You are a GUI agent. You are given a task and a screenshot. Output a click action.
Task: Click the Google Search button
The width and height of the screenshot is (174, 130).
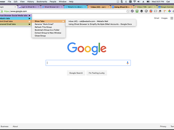76,73
